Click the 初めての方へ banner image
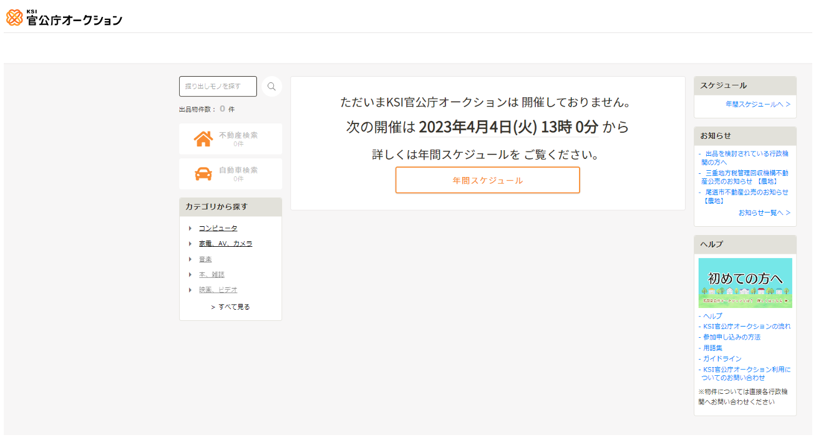This screenshot has width=816, height=440. pos(745,283)
